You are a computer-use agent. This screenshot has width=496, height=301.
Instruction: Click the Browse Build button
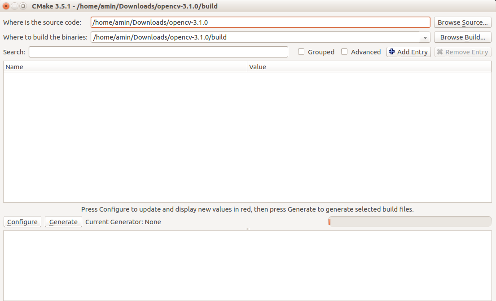pos(462,37)
